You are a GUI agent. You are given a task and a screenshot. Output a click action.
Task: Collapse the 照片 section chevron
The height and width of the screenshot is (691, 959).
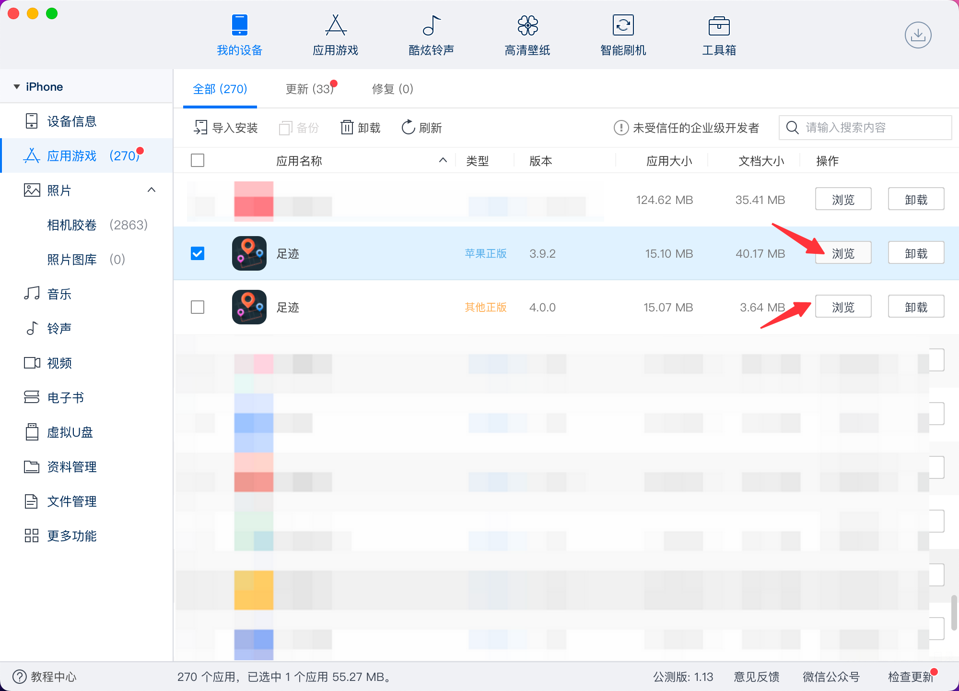coord(152,190)
